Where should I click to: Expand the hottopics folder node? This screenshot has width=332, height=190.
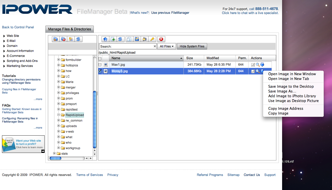click(x=59, y=65)
